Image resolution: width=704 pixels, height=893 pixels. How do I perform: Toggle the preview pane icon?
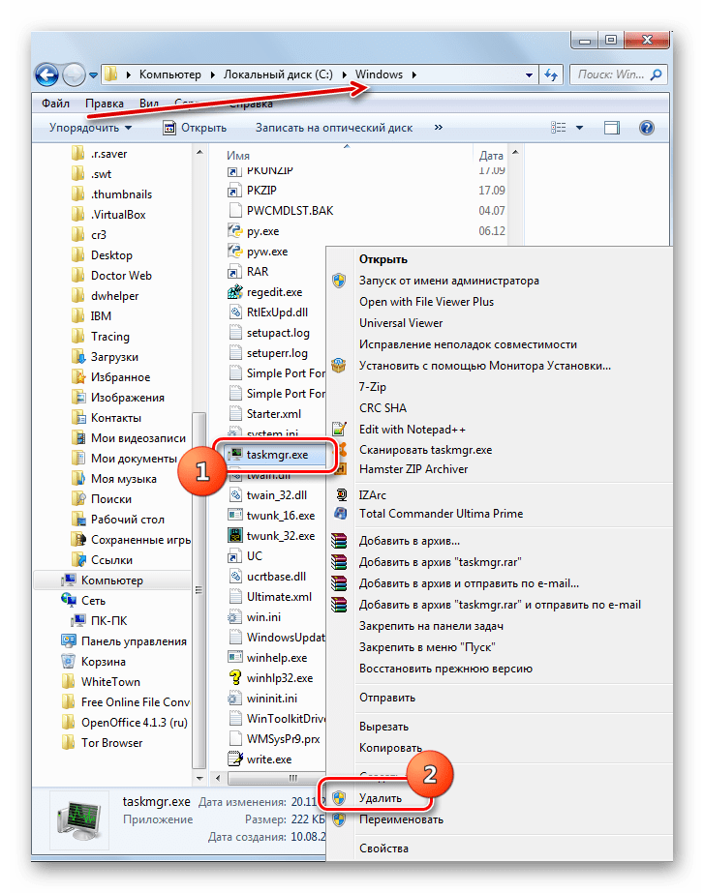612,128
